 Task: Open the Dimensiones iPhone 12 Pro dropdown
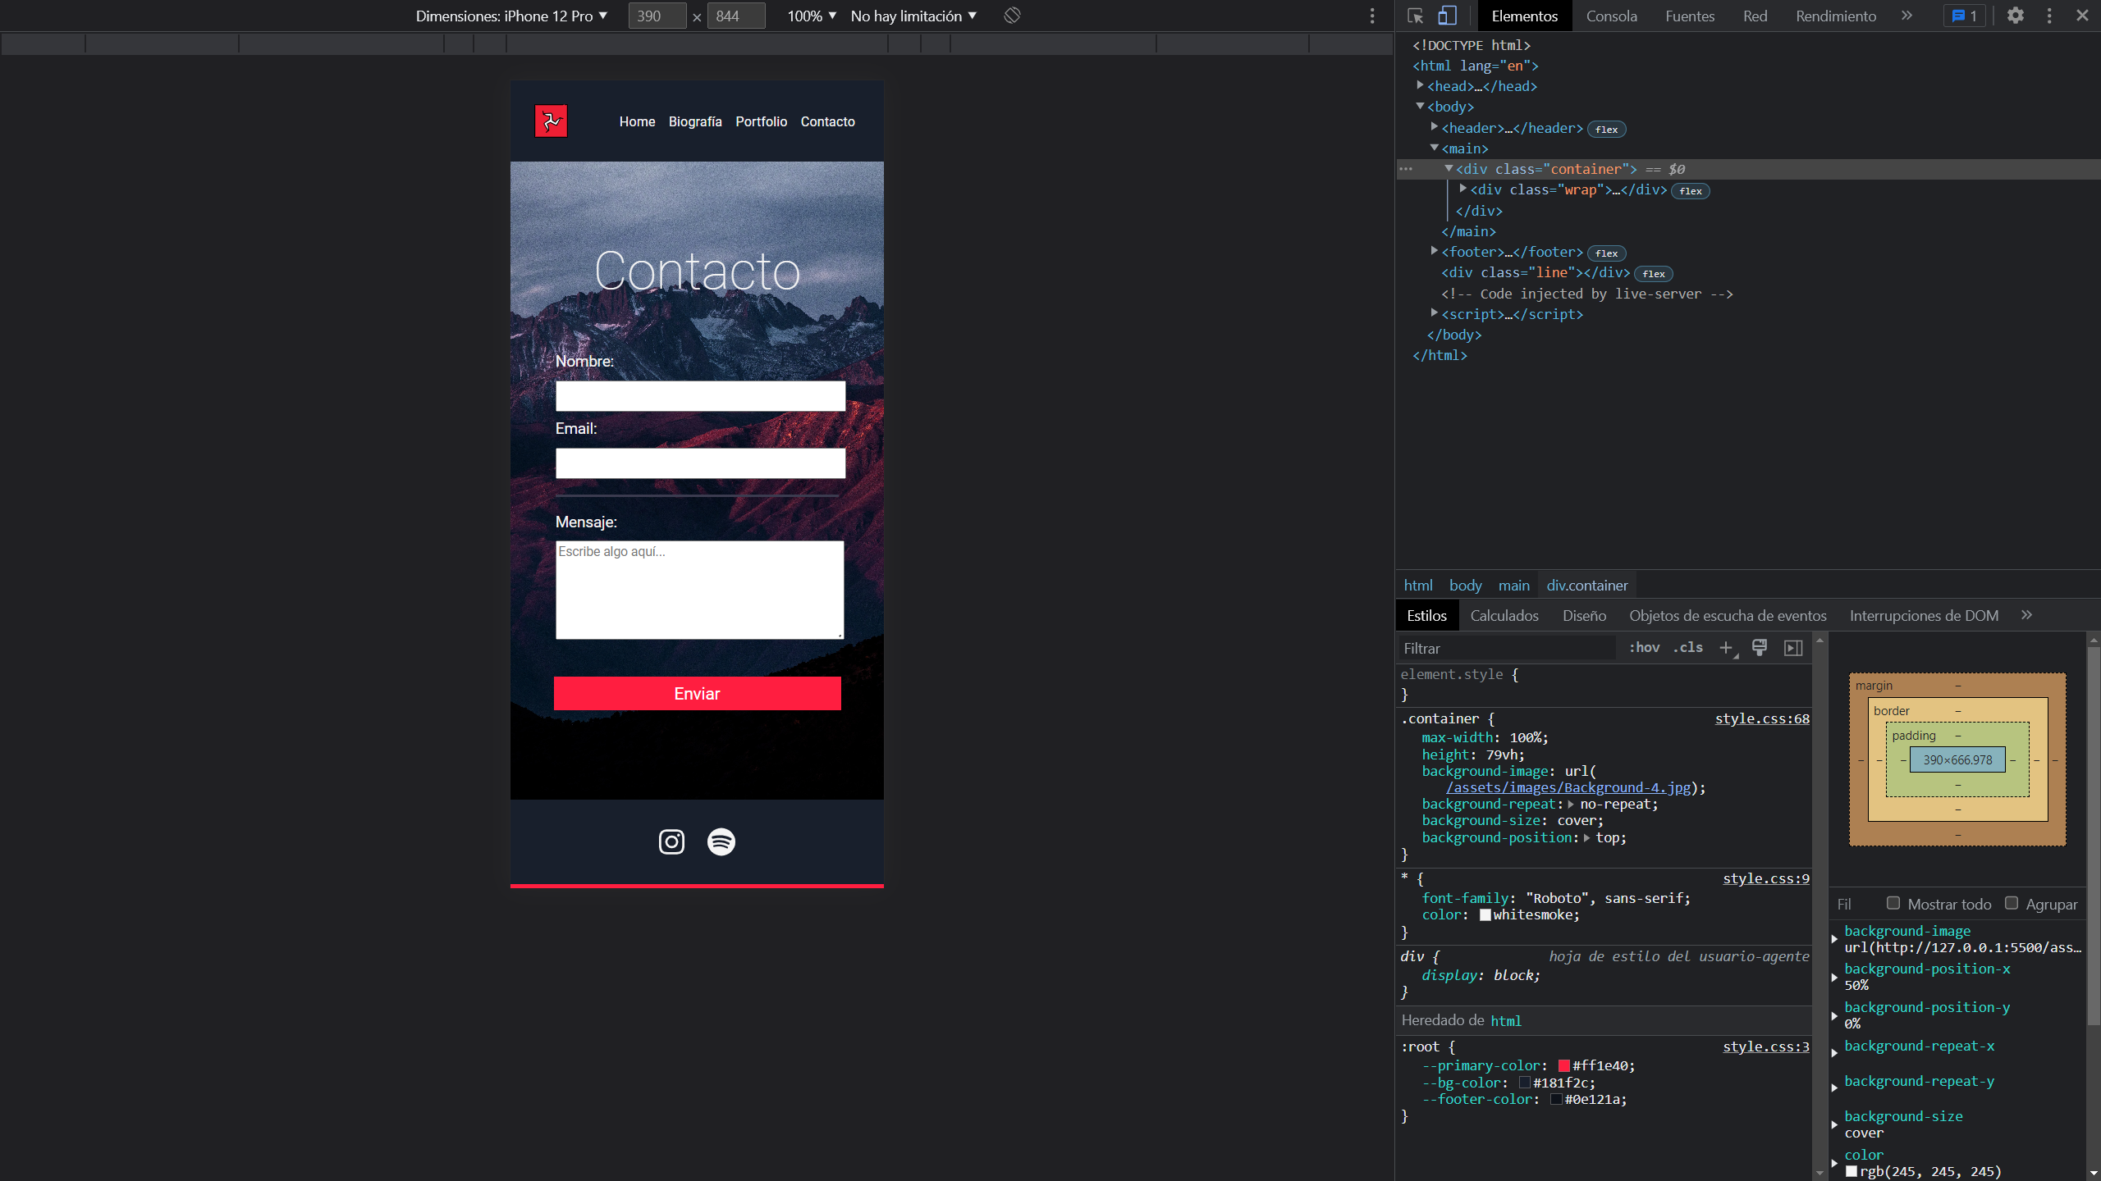(511, 16)
